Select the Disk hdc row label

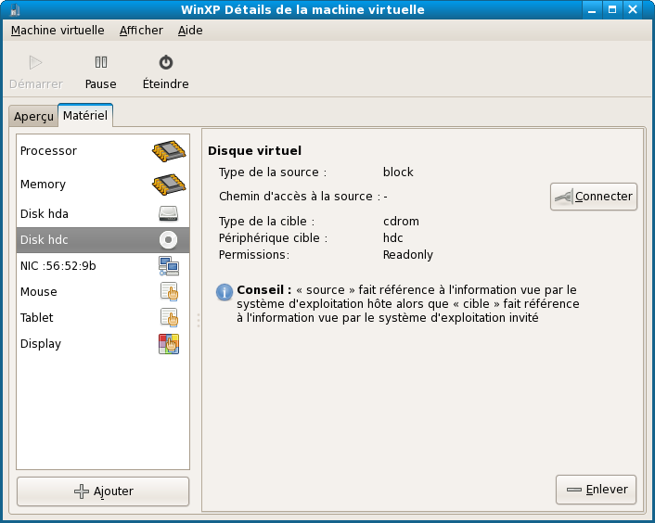(x=45, y=239)
